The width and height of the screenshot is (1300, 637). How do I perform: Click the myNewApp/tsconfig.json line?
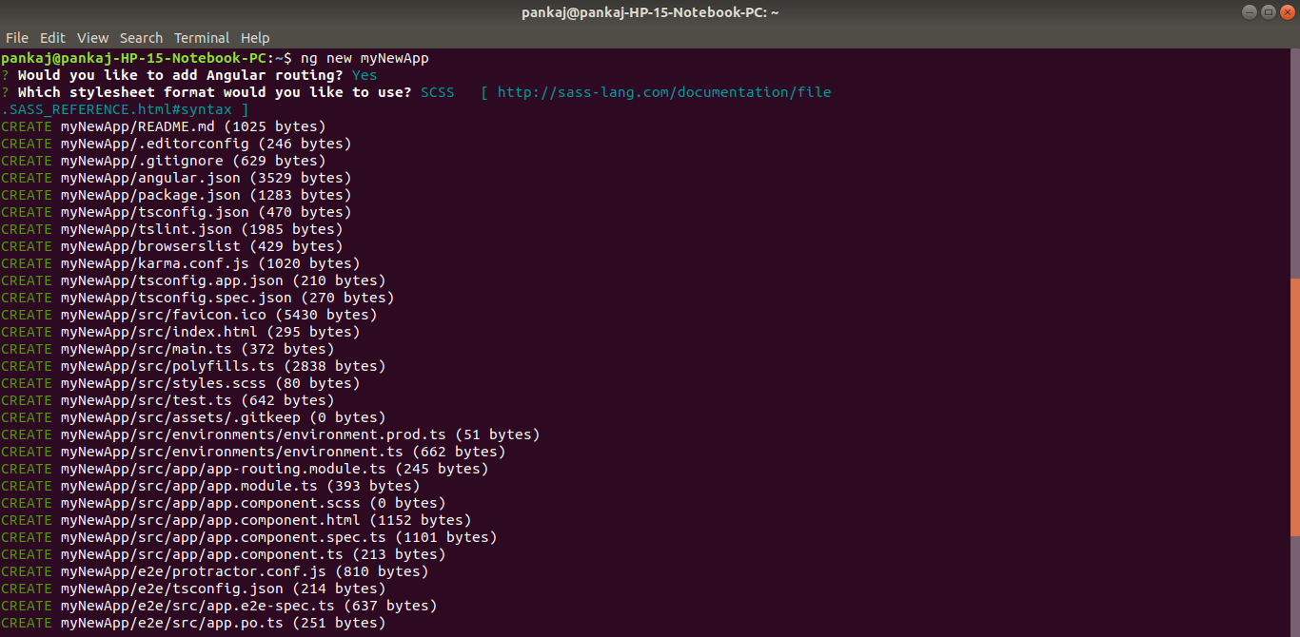pos(176,212)
